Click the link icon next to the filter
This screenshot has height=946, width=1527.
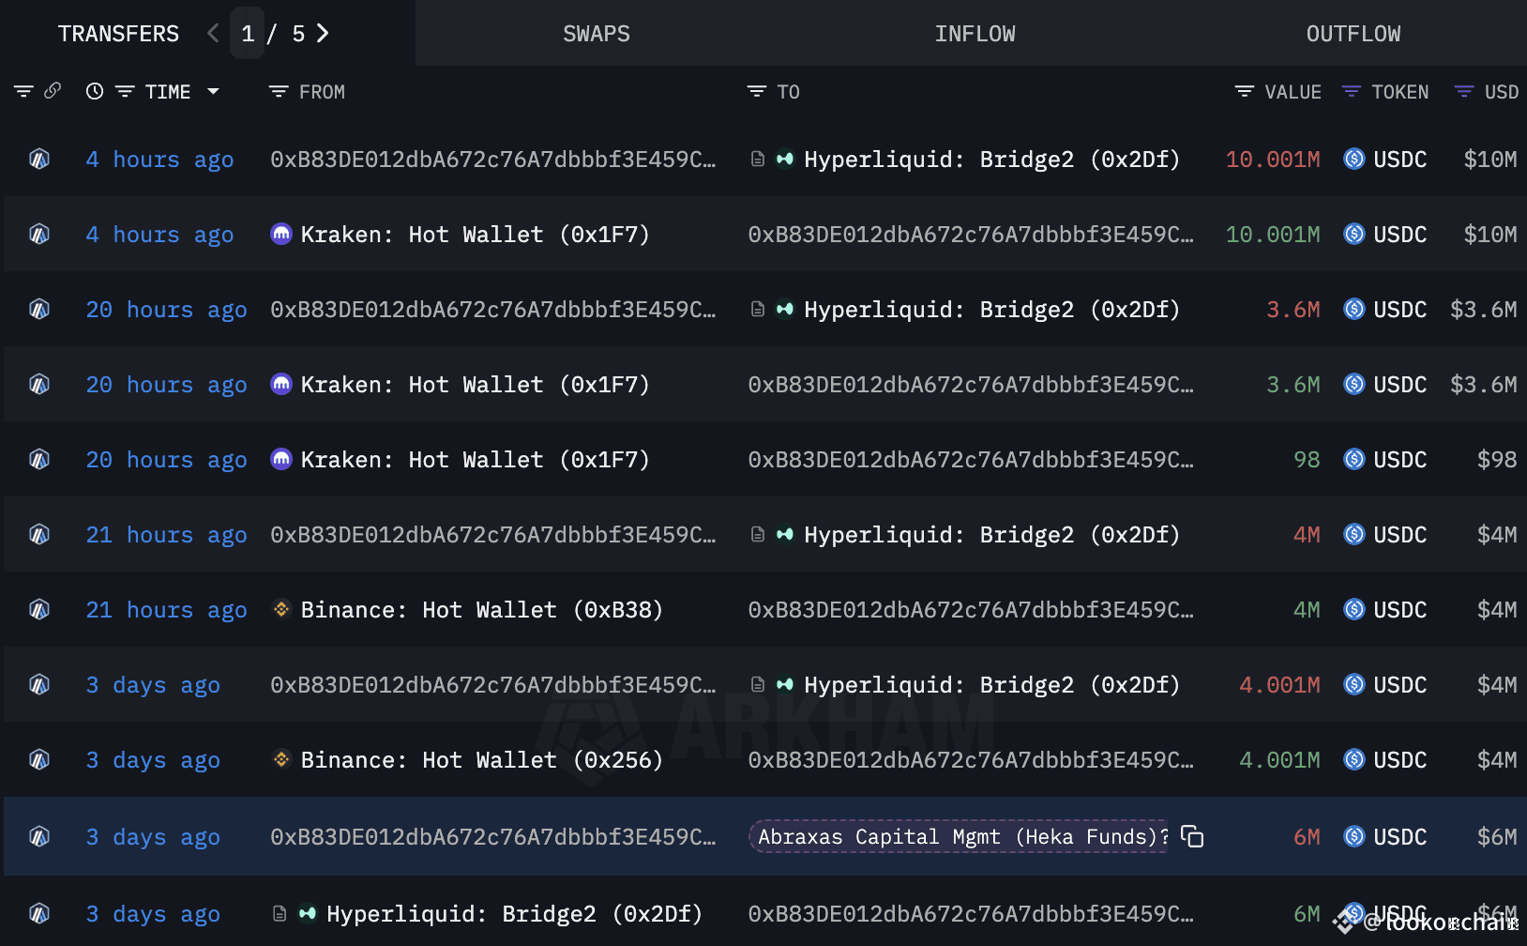click(x=53, y=91)
